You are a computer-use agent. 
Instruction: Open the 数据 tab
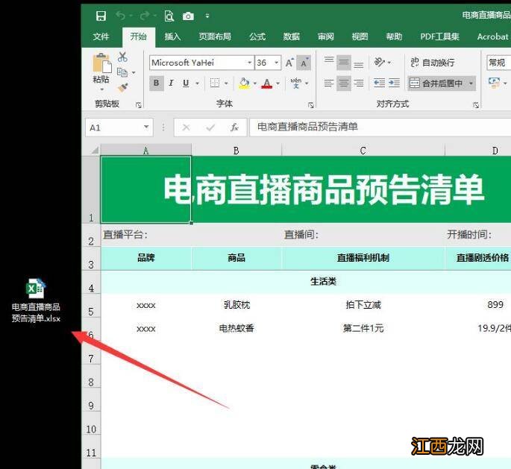(x=292, y=37)
